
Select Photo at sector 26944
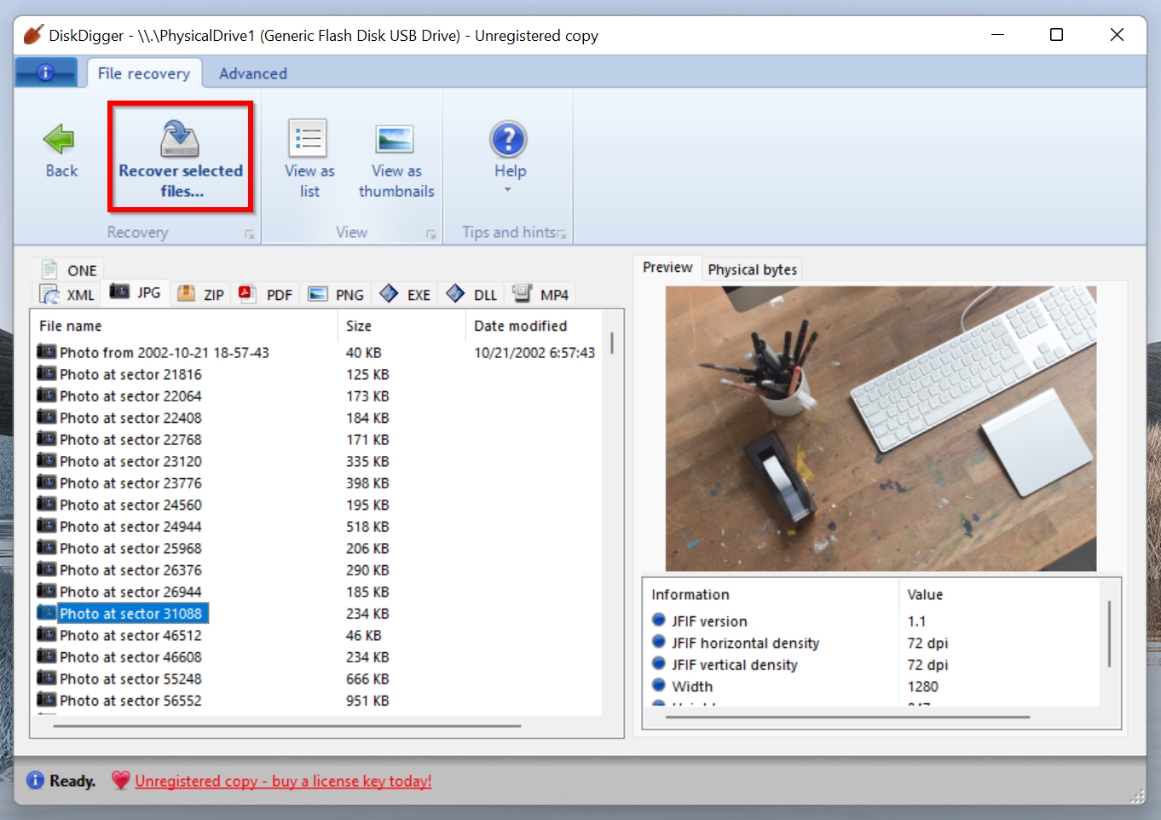tap(130, 592)
